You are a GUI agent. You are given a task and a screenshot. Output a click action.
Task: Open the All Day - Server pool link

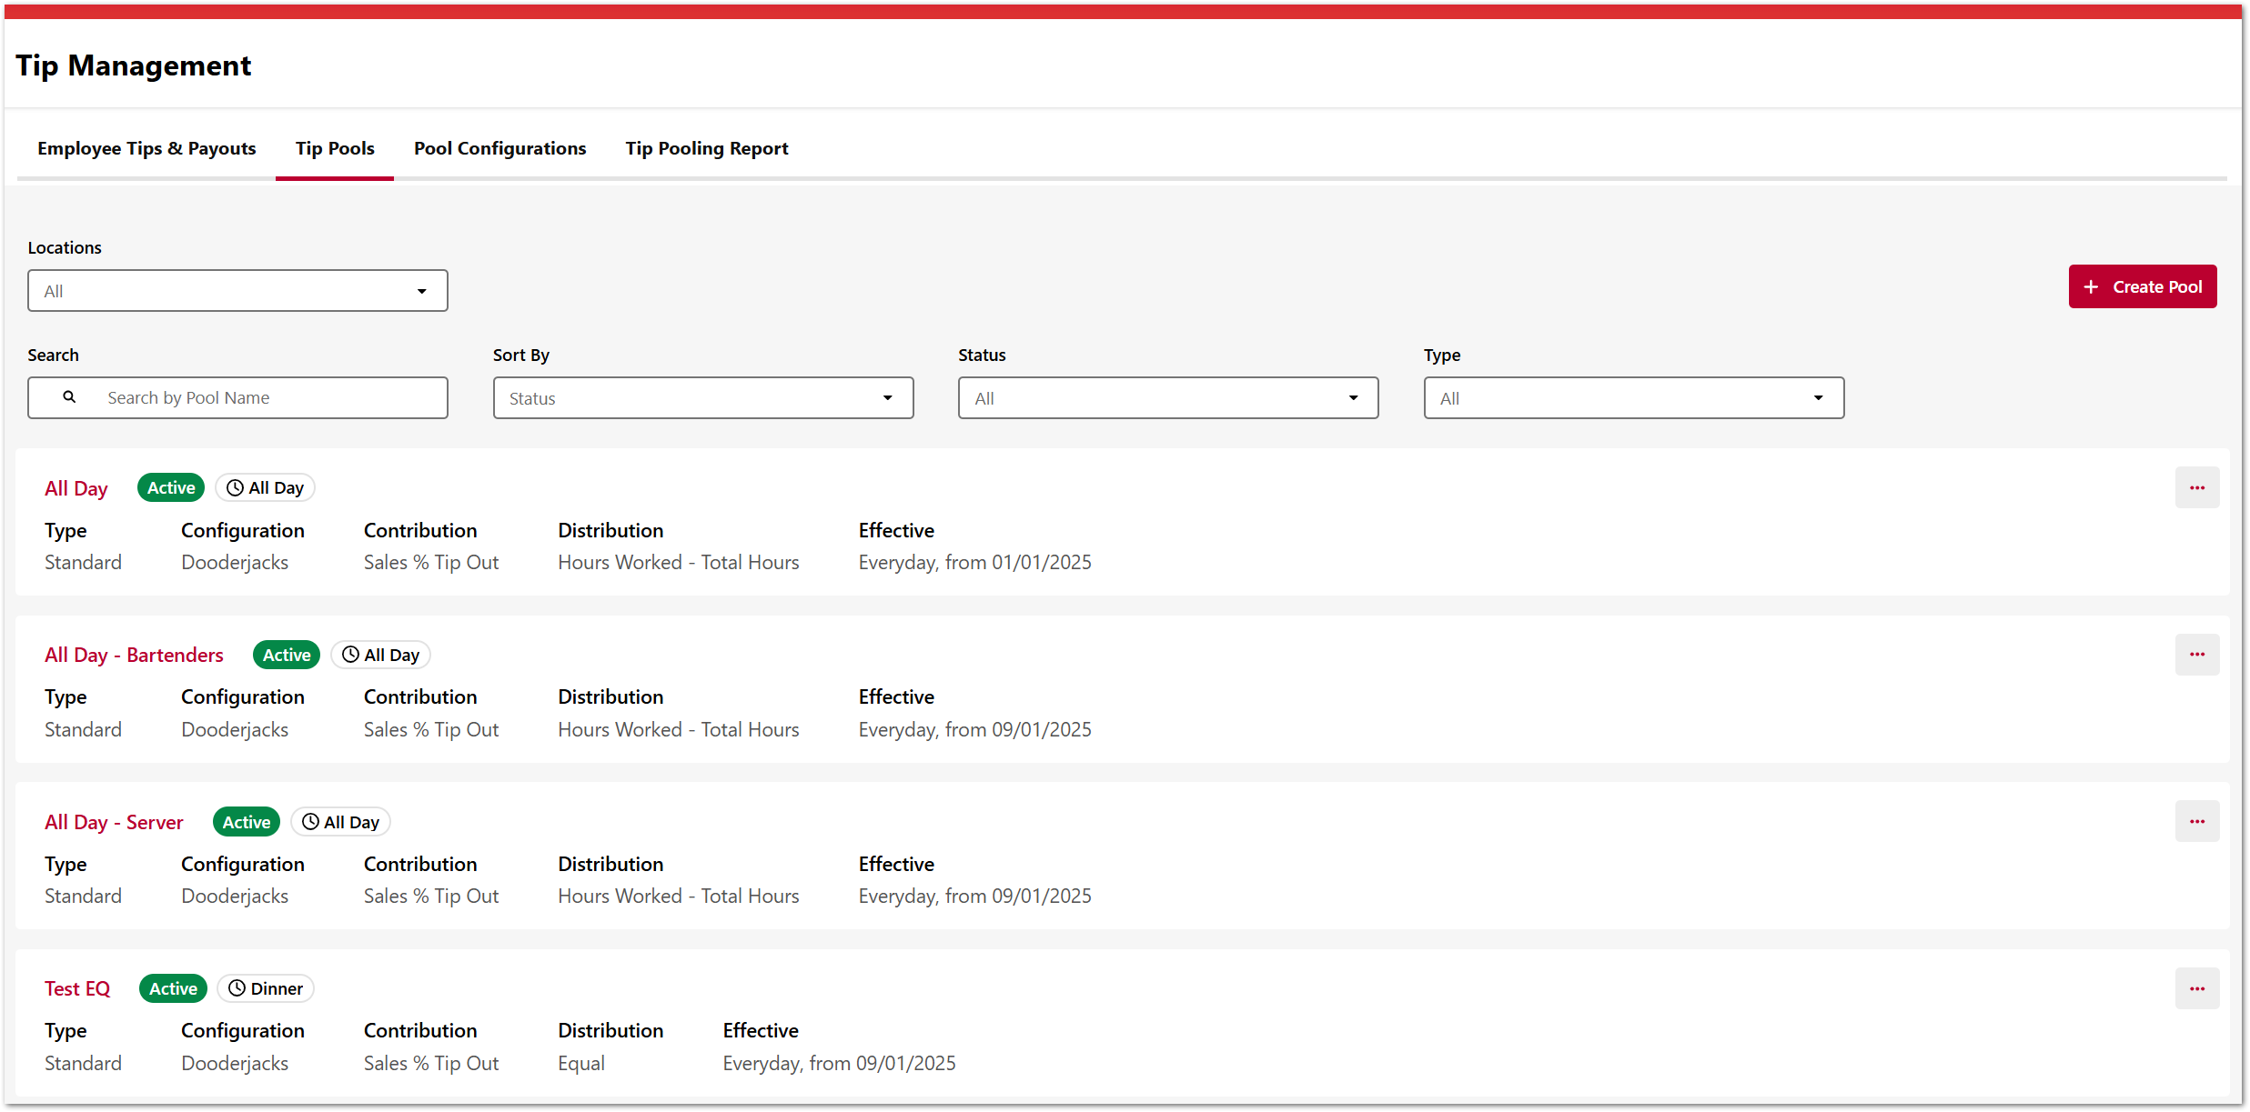pos(114,822)
